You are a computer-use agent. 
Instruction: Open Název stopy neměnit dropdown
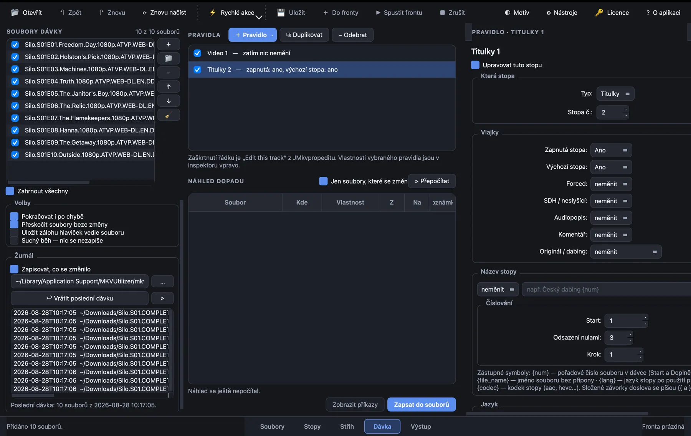[x=498, y=289]
